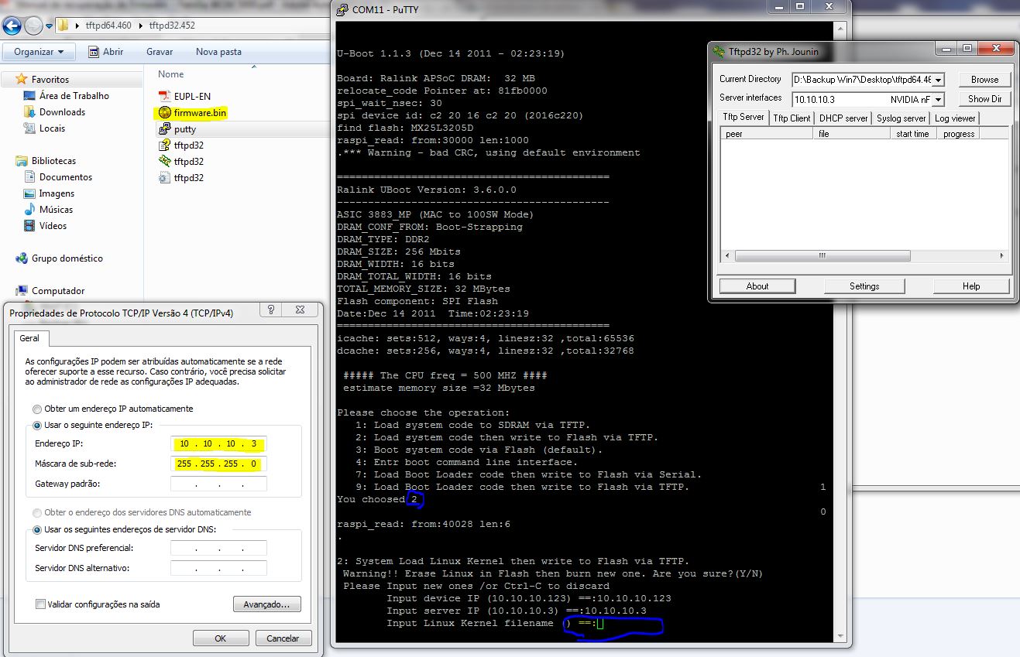Image resolution: width=1020 pixels, height=657 pixels.
Task: Open Avançado... settings
Action: pyautogui.click(x=266, y=604)
